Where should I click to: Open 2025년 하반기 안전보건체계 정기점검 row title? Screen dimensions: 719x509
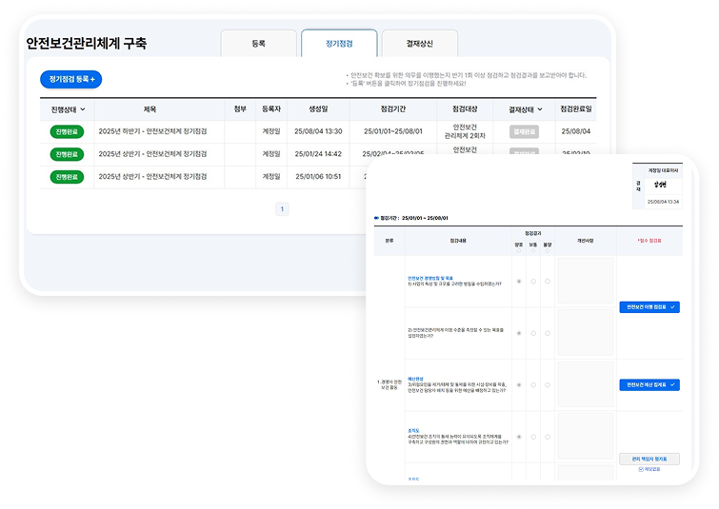coord(158,131)
